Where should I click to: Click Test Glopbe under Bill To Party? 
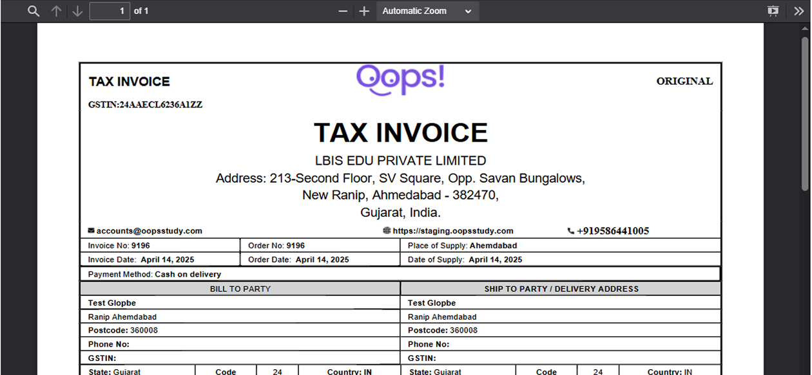(x=112, y=303)
